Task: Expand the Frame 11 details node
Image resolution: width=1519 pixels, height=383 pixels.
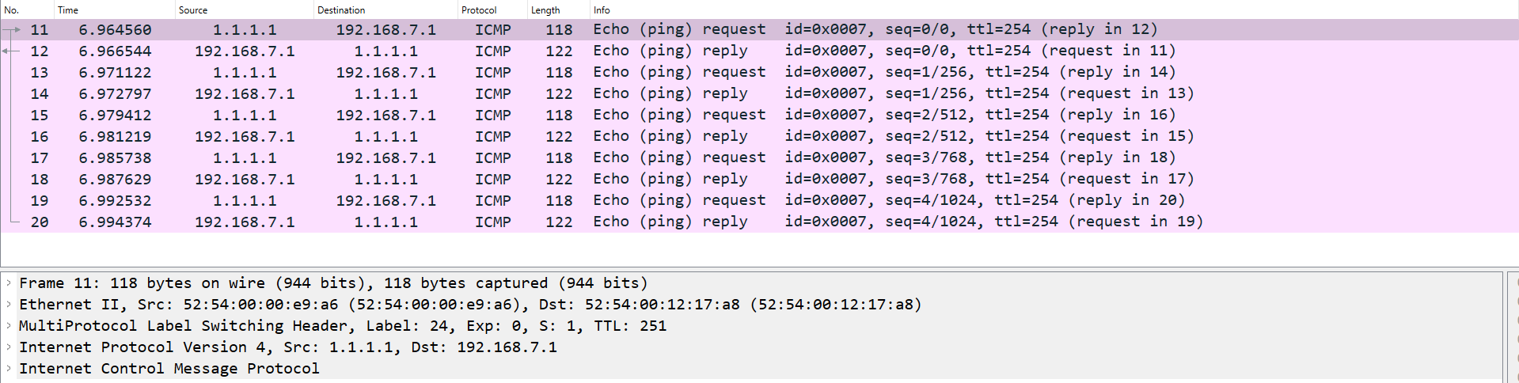Action: click(9, 283)
